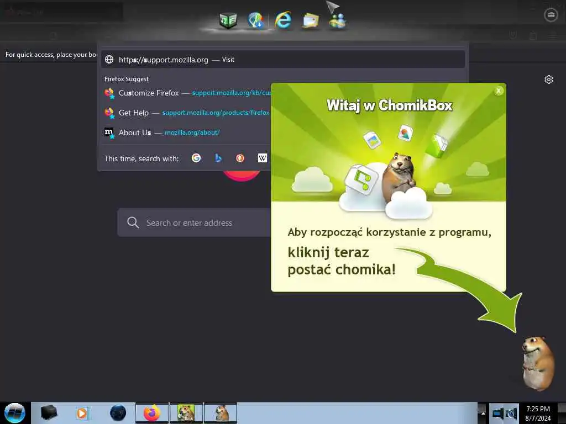Click the magnifier icon in the search box
Viewport: 566px width, 424px height.
click(x=133, y=222)
